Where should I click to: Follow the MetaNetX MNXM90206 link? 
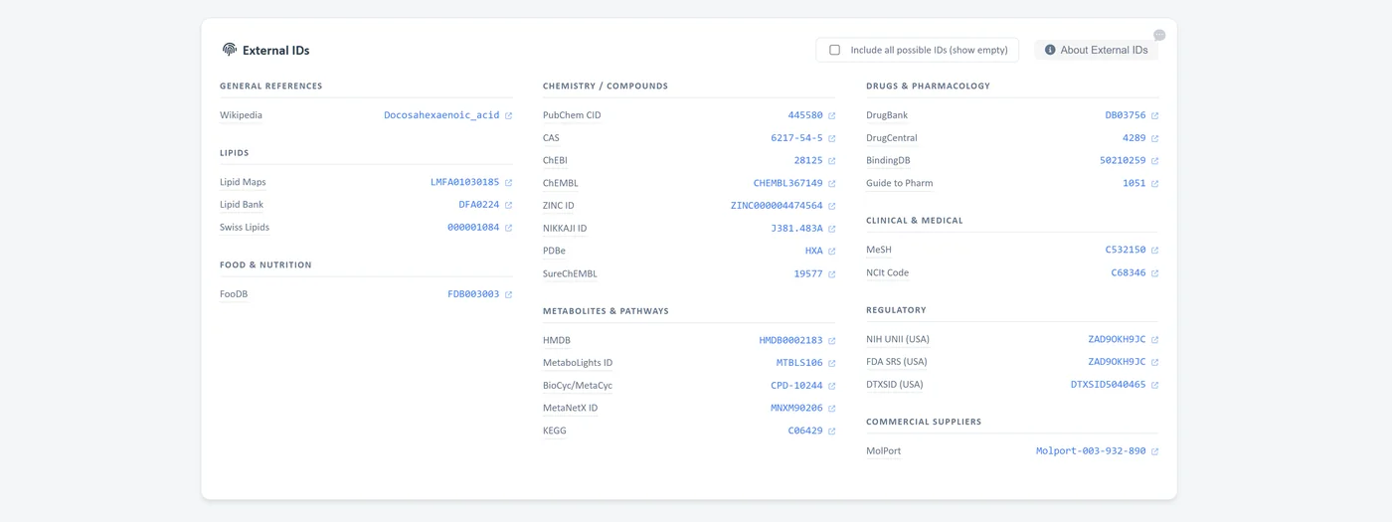[x=796, y=408]
